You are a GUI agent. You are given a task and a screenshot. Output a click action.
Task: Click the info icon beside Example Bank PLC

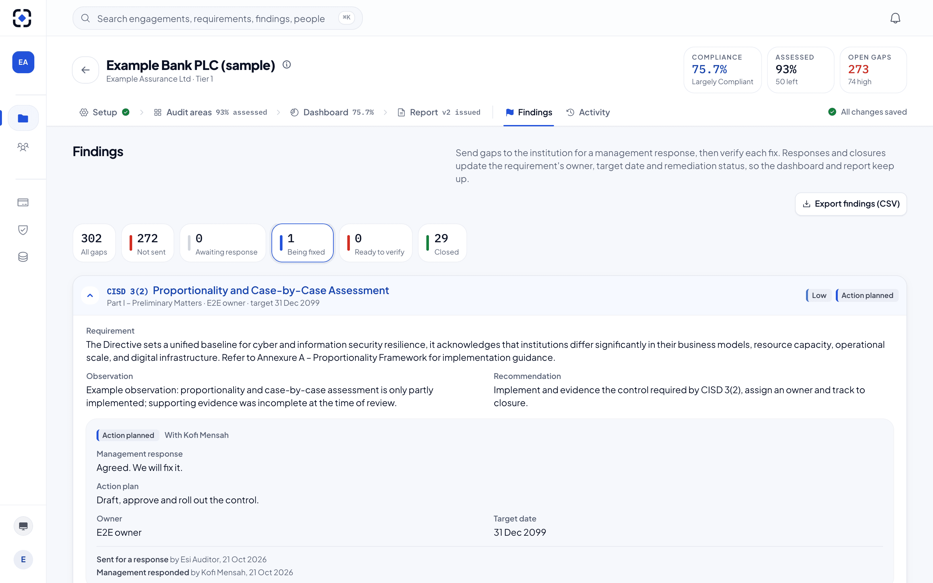point(286,64)
